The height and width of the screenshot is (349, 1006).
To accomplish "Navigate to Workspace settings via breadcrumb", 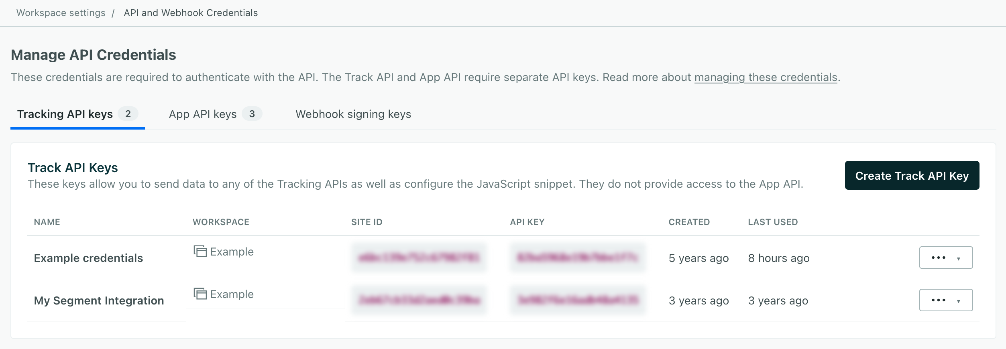I will click(60, 12).
